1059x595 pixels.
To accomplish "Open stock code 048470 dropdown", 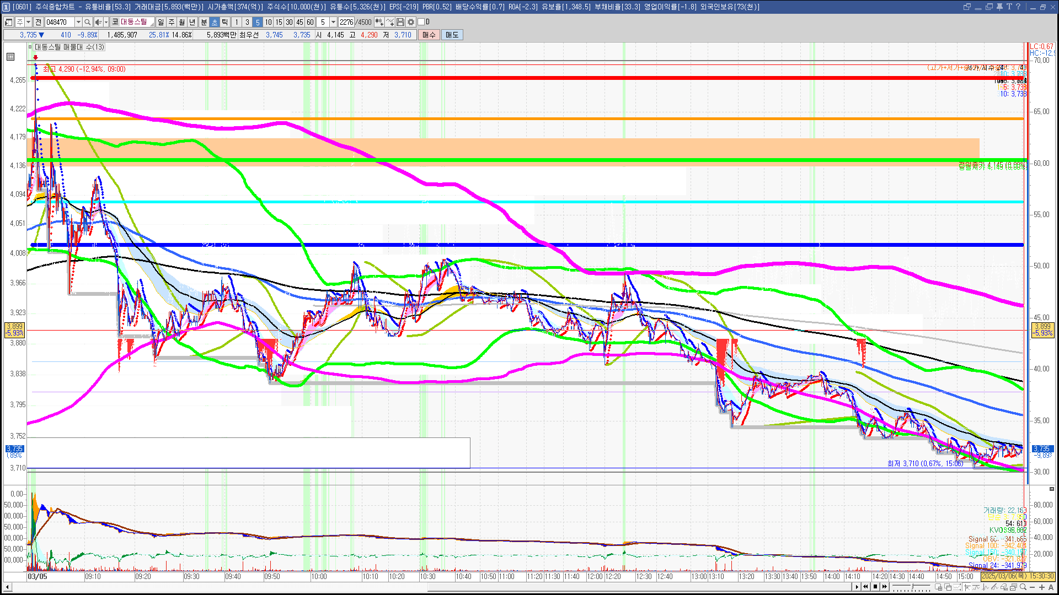I will pos(78,22).
